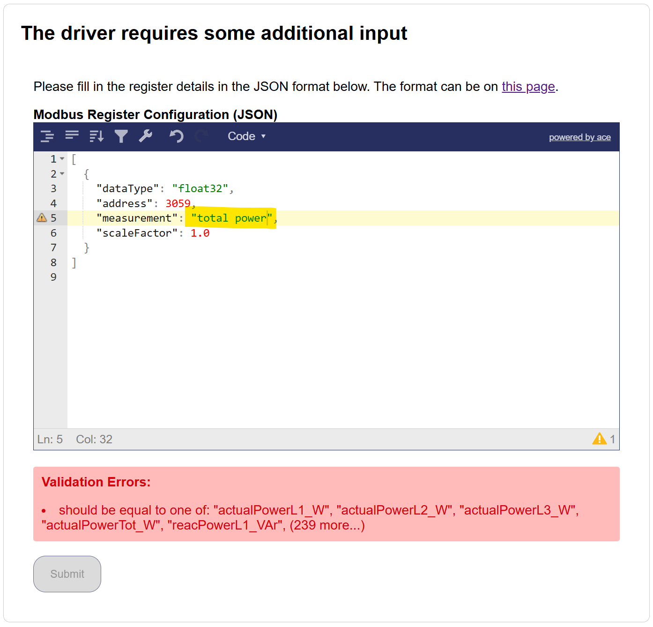The width and height of the screenshot is (653, 627).
Task: Click the warning counter in the status bar
Action: (x=604, y=439)
